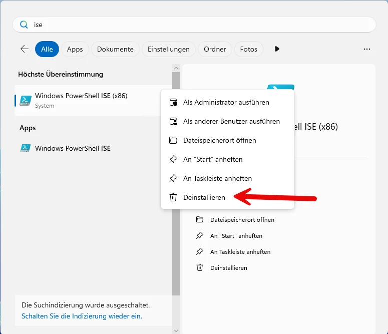This screenshot has height=334, width=388.
Task: Choose Als Administrator ausführen in context menu
Action: click(227, 102)
